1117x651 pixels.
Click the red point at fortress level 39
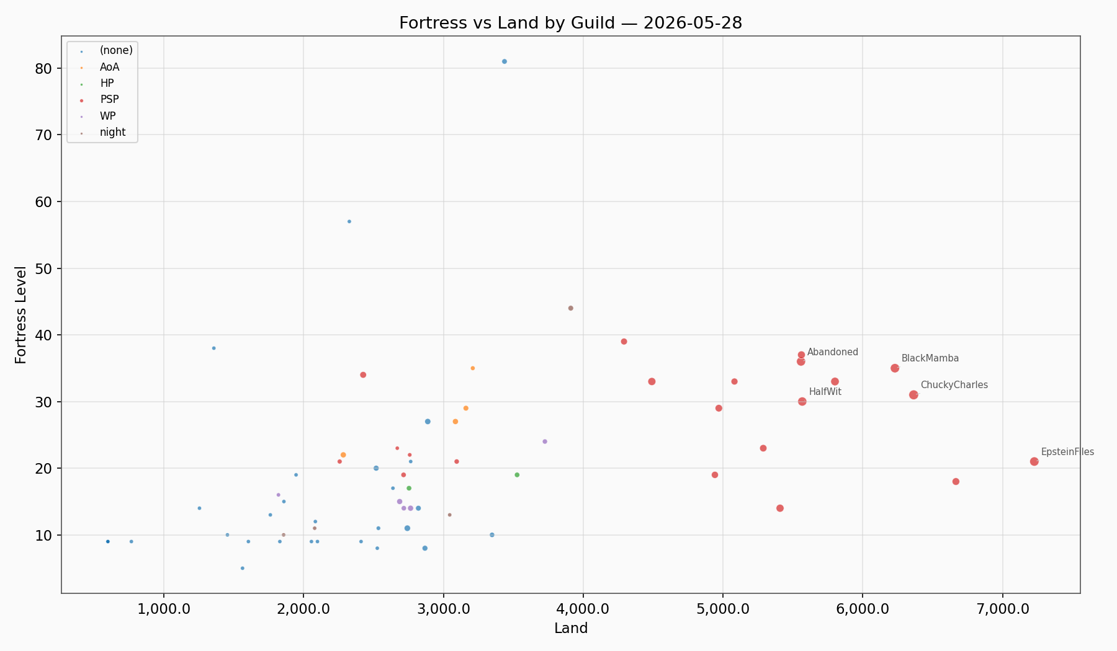tap(624, 342)
